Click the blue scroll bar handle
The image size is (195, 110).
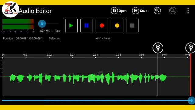tap(191, 101)
